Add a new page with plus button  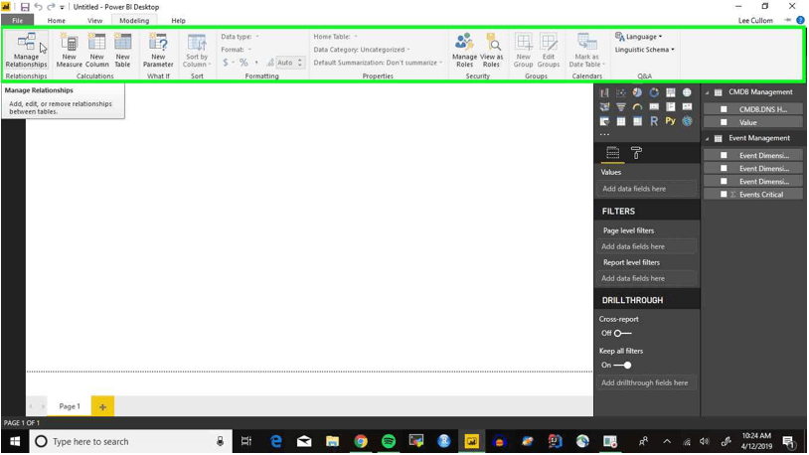pyautogui.click(x=102, y=406)
